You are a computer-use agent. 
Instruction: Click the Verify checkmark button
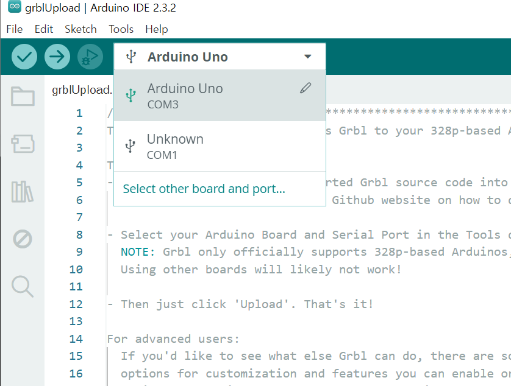24,57
